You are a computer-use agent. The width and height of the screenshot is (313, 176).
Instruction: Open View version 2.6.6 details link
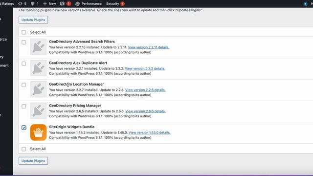(146, 111)
